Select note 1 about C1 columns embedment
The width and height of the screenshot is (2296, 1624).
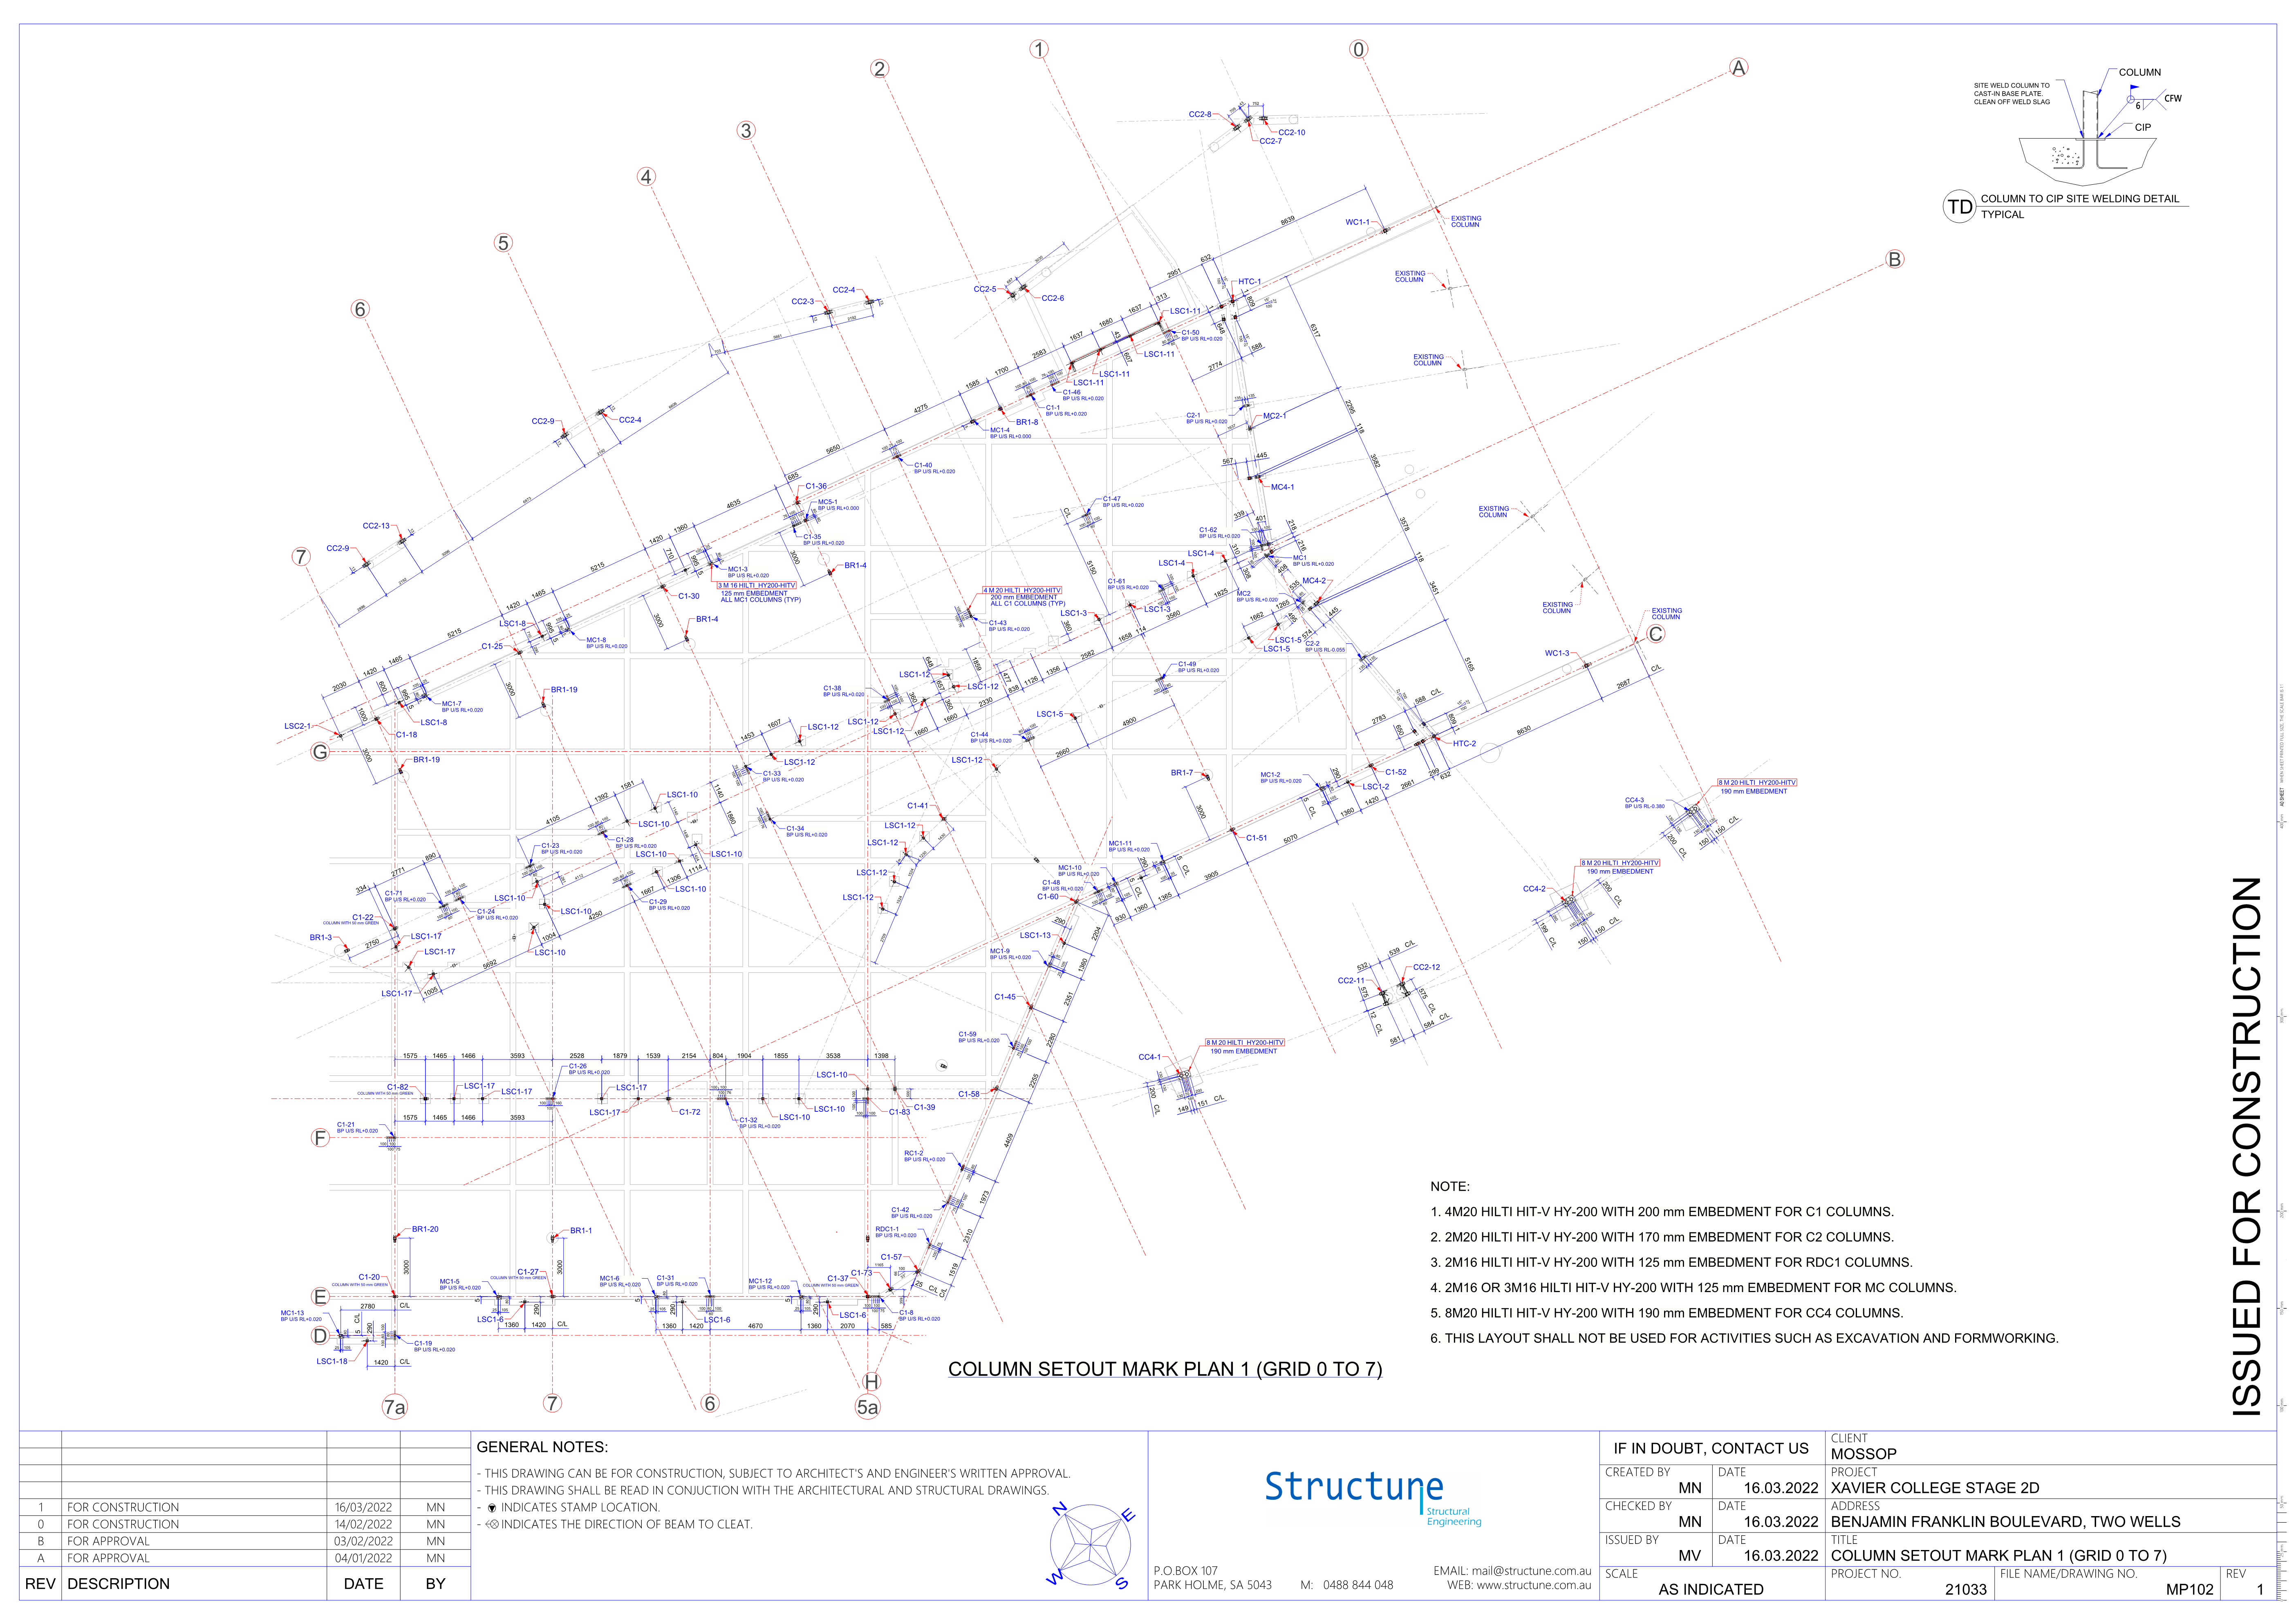tap(1662, 1212)
